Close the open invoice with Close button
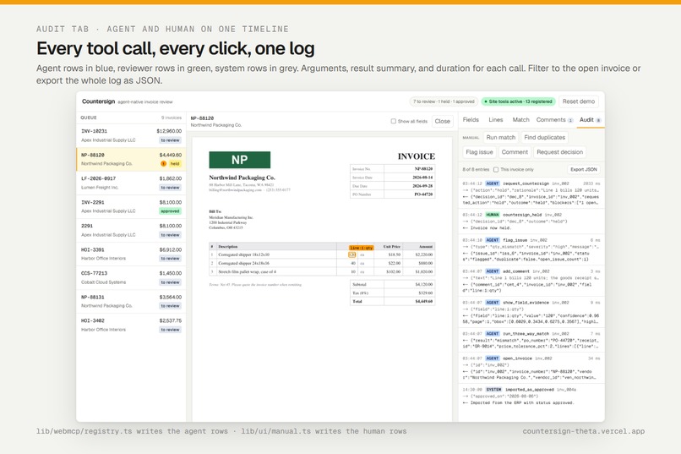 tap(442, 121)
